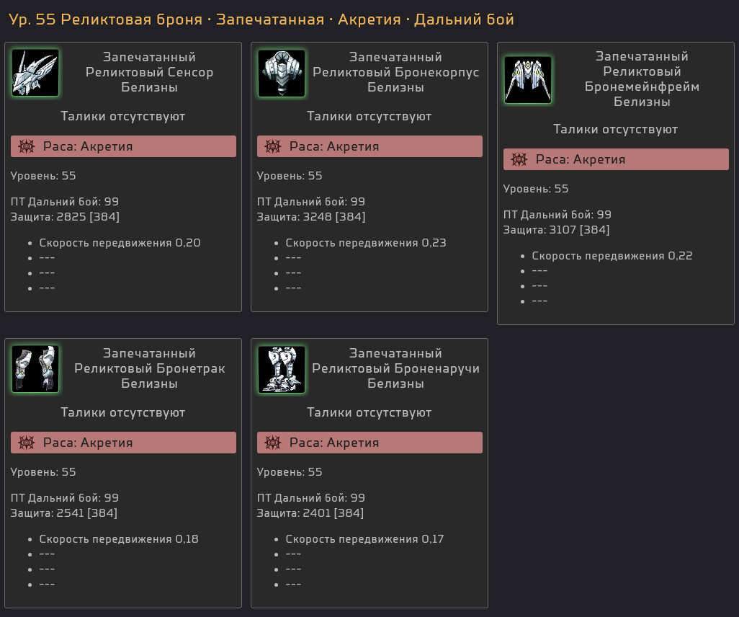The image size is (739, 617).
Task: Click the Броненаручи Белизны boots icon
Action: point(282,369)
